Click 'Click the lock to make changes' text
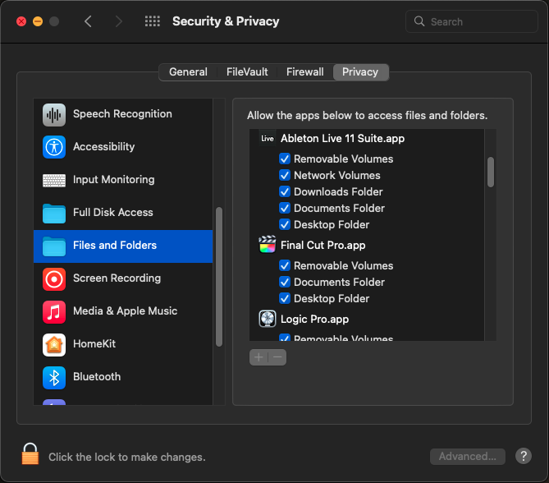Image resolution: width=549 pixels, height=483 pixels. click(x=126, y=457)
